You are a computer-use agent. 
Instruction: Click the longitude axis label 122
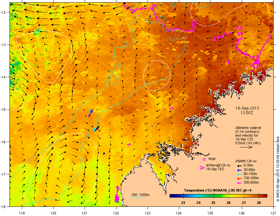tap(116, 213)
